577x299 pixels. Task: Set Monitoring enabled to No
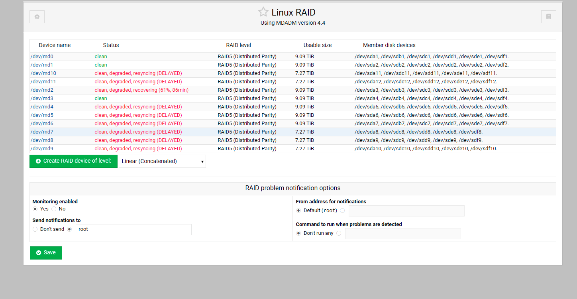pyautogui.click(x=54, y=209)
